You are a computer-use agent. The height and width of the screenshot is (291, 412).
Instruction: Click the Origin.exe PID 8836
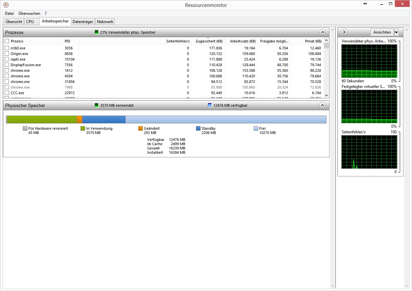pos(69,54)
